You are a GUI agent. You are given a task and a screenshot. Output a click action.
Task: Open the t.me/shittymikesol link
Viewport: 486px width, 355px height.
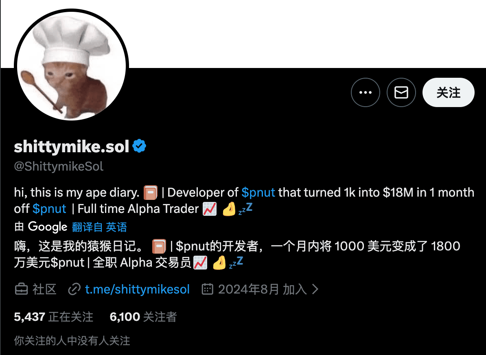point(137,289)
